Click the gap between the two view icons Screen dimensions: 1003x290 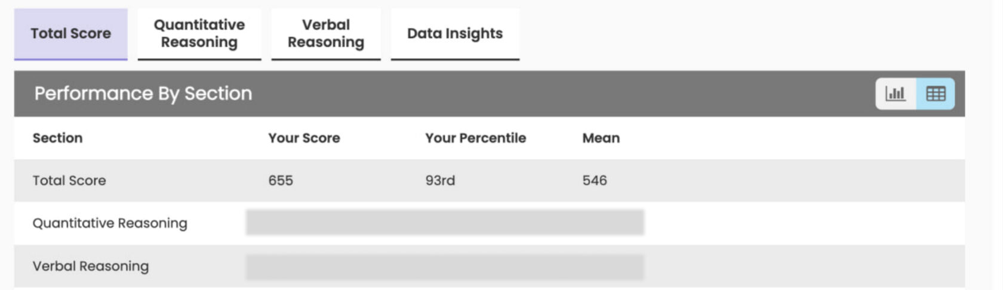pyautogui.click(x=916, y=93)
